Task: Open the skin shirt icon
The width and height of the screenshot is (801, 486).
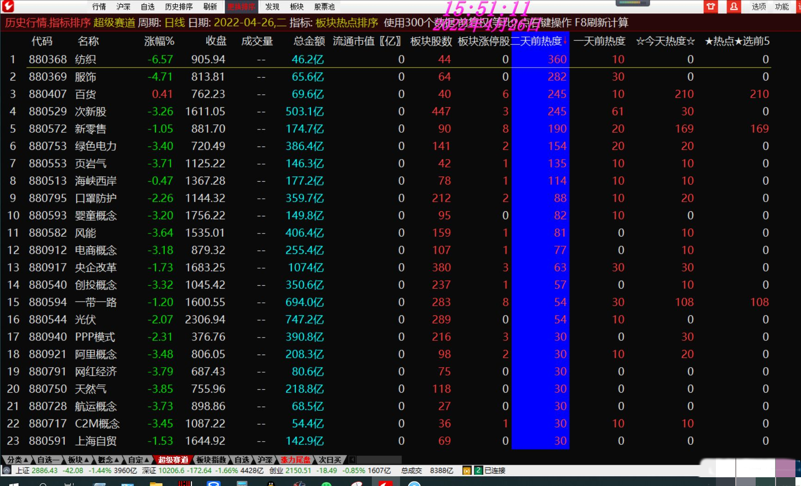Action: (711, 6)
